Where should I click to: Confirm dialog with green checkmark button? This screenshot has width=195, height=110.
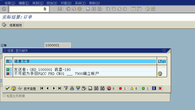click(8, 88)
